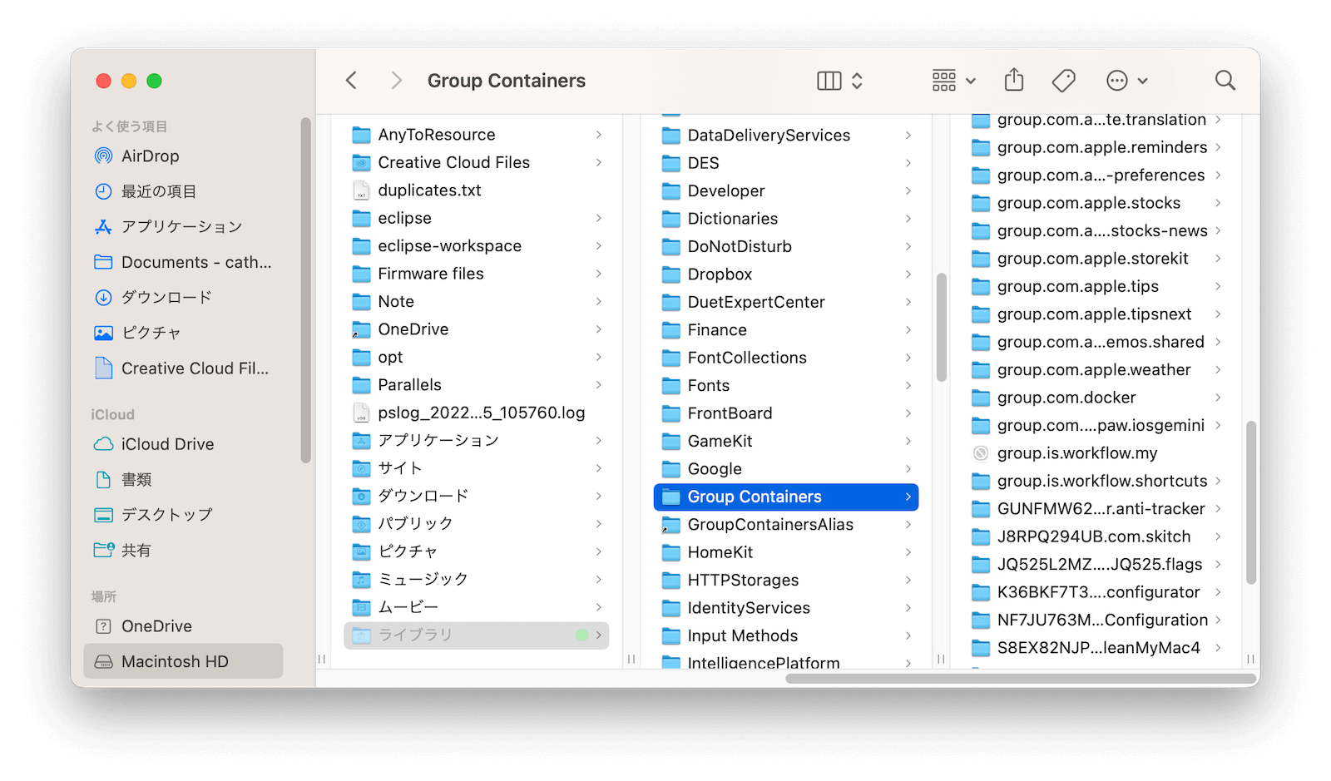Select the Dropbox folder
Image resolution: width=1331 pixels, height=781 pixels.
click(x=785, y=274)
